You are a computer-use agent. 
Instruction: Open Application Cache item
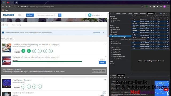(117, 44)
